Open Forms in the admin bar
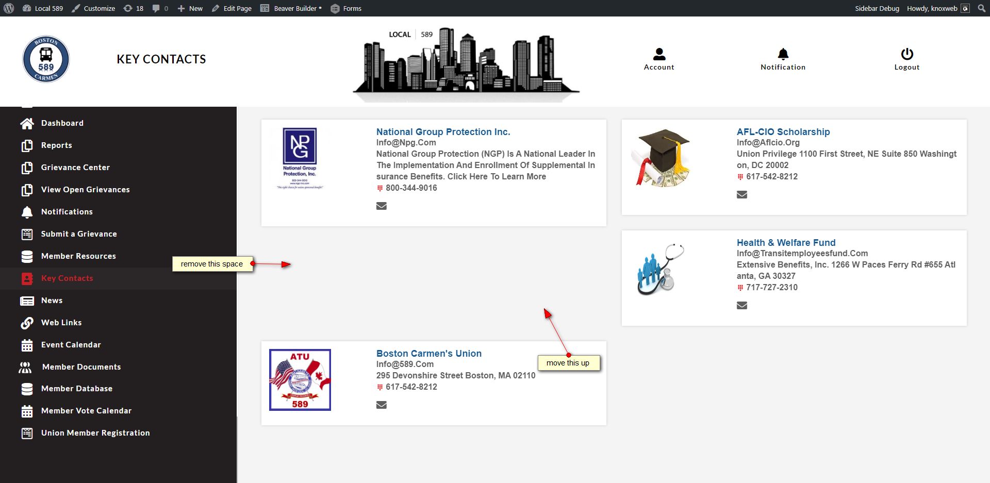Image resolution: width=990 pixels, height=483 pixels. (x=346, y=8)
